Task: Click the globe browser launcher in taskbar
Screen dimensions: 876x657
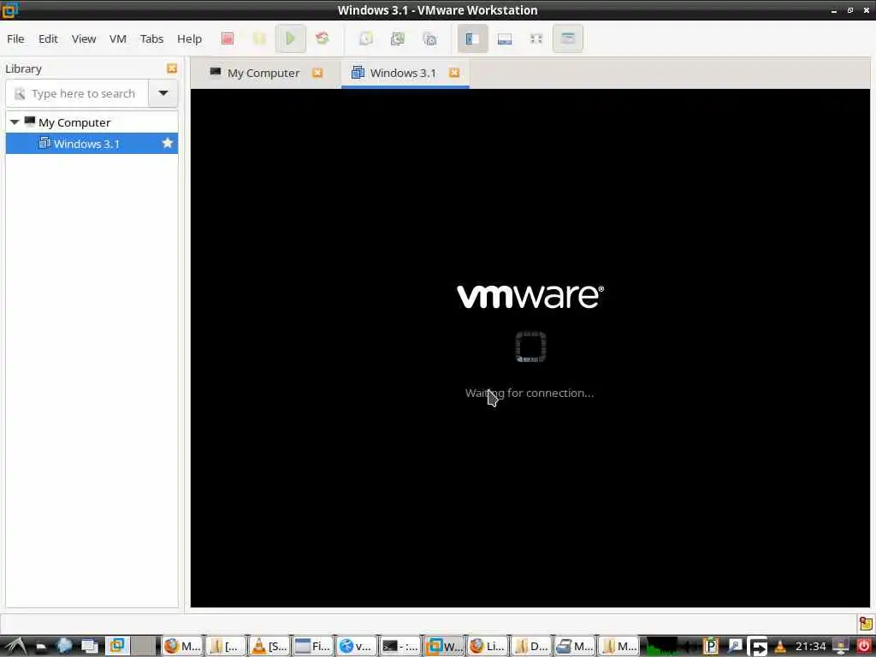Action: pos(63,647)
